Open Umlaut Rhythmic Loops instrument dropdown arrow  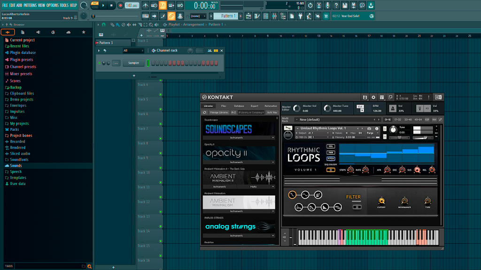[297, 128]
